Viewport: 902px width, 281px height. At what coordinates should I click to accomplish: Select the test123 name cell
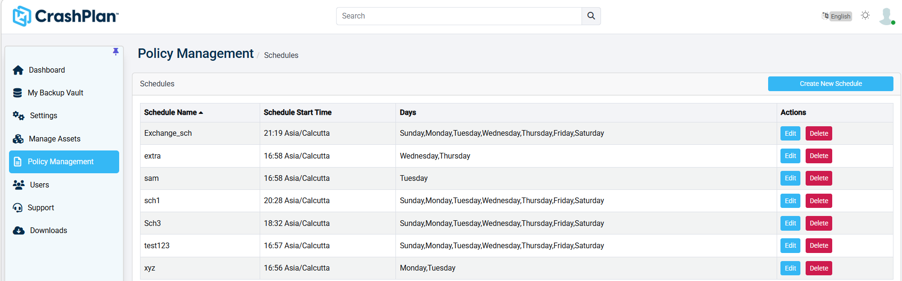coord(200,245)
